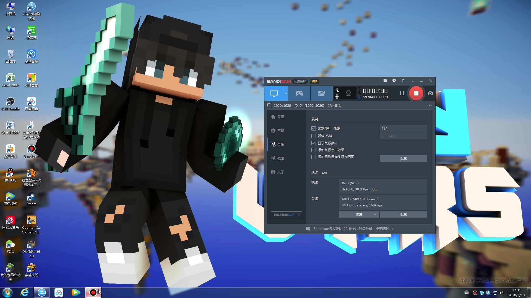Select the game recording mode icon
The image size is (531, 298).
click(299, 93)
